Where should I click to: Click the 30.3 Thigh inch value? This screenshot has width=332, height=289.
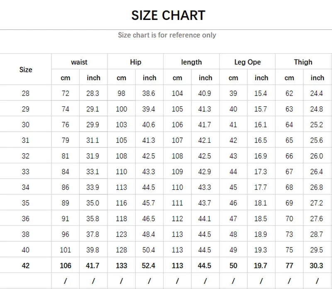pos(317,265)
